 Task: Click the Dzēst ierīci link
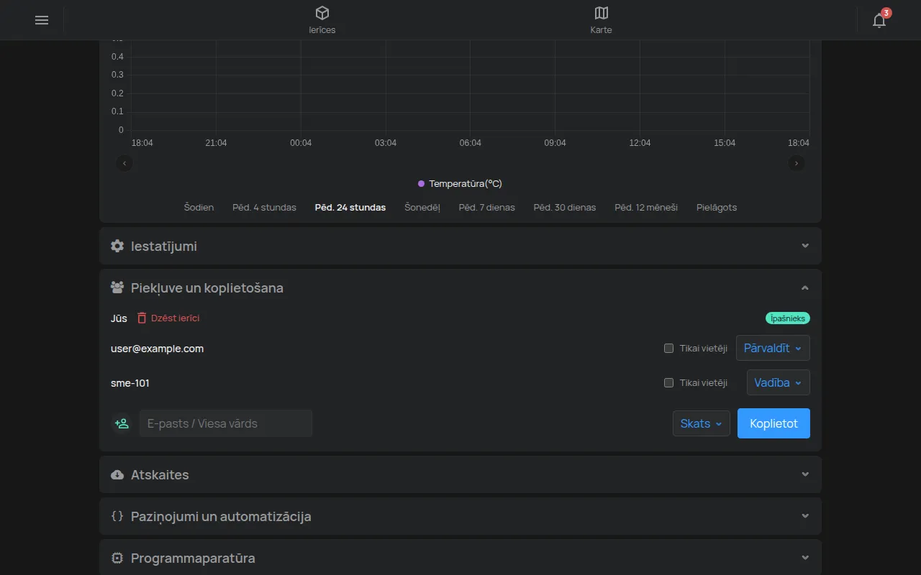pos(176,318)
